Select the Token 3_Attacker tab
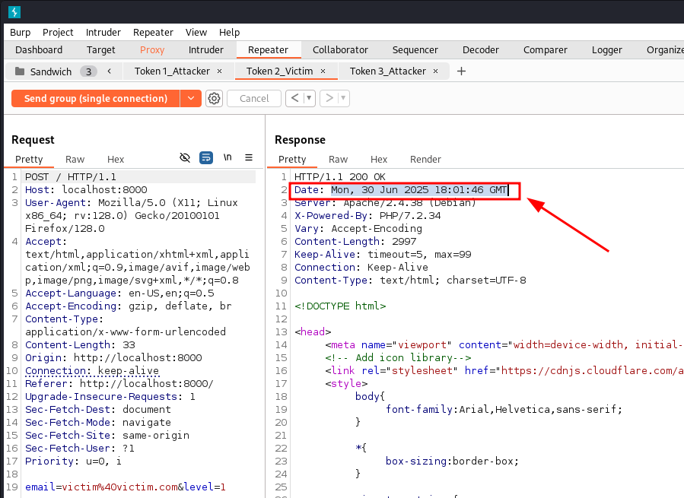This screenshot has height=498, width=684. 388,71
